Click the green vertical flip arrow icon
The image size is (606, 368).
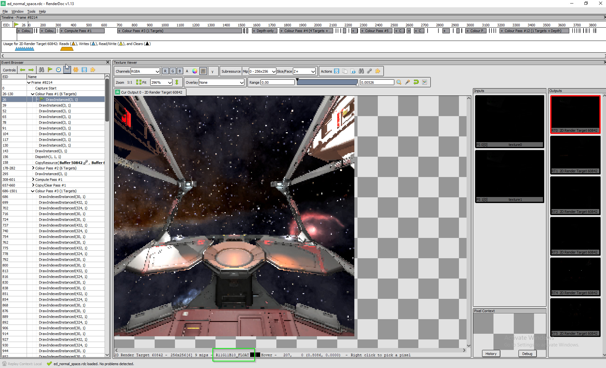177,82
